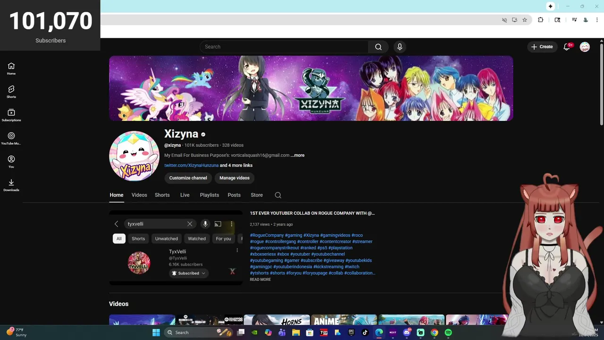Switch to the Shorts channel tab
The height and width of the screenshot is (340, 604).
pos(162,195)
